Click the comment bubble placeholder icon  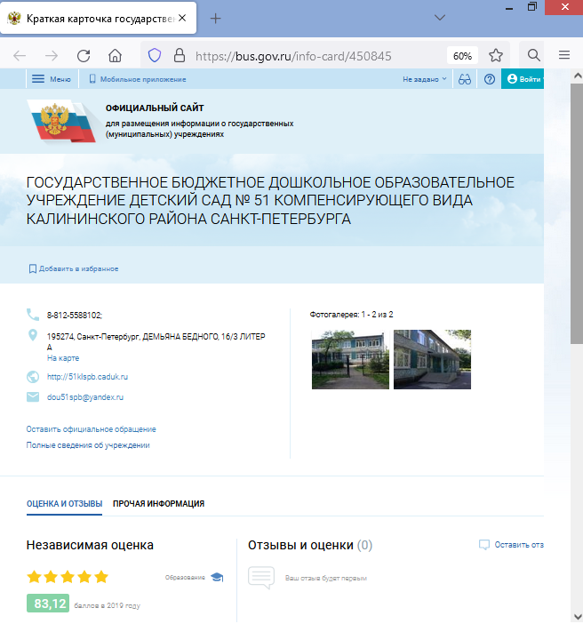click(261, 578)
